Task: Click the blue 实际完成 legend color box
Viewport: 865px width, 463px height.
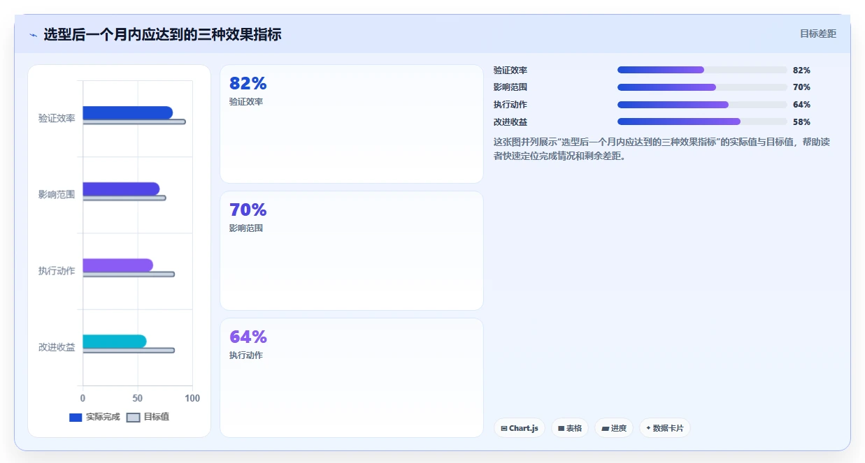Action: point(76,418)
